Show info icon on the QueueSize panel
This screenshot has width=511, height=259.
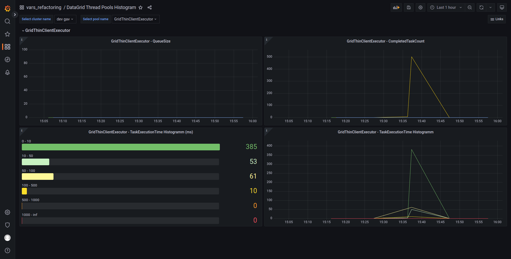(22, 40)
